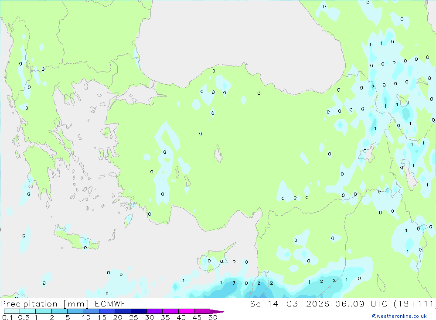Click the royal blue 15–20 mm legend swatch
436x320 pixels.
(x=107, y=311)
